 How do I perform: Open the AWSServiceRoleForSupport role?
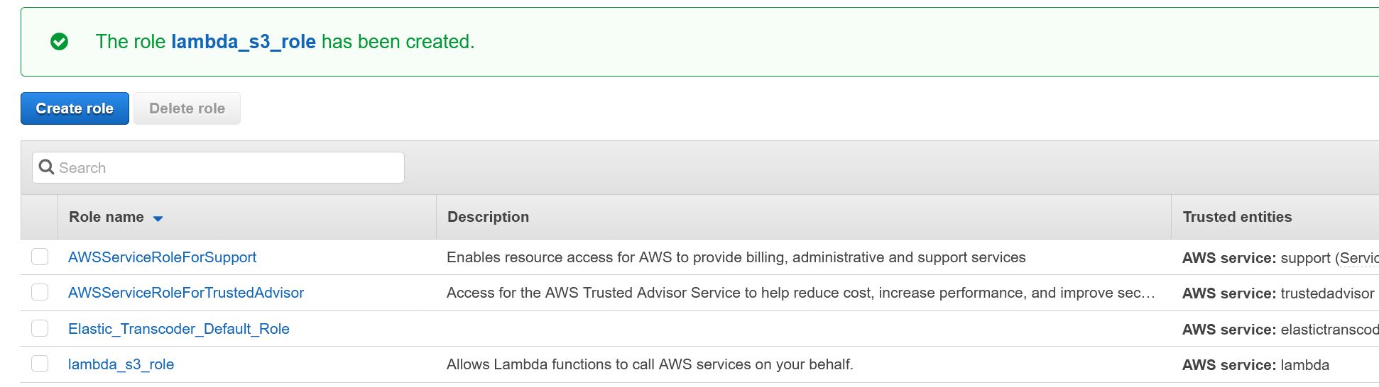pos(162,257)
